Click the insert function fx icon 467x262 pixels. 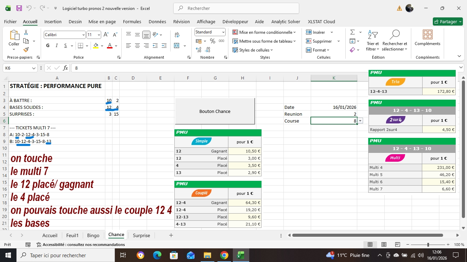click(x=65, y=68)
